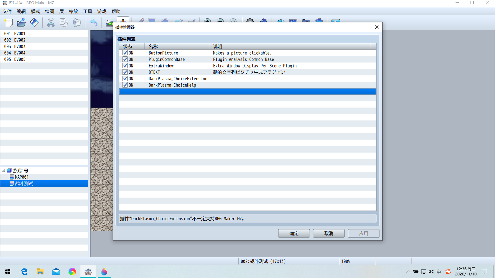This screenshot has width=495, height=278.
Task: Click the droplet app taskbar icon
Action: click(104, 272)
